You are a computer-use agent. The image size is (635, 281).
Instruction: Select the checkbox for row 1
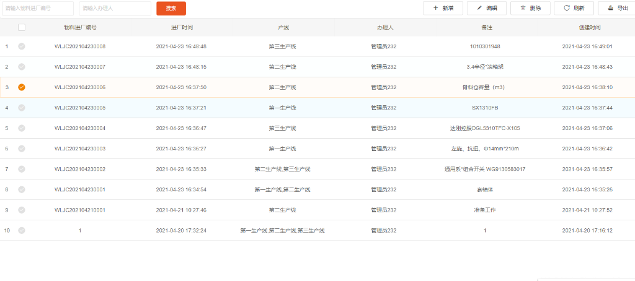click(x=22, y=46)
